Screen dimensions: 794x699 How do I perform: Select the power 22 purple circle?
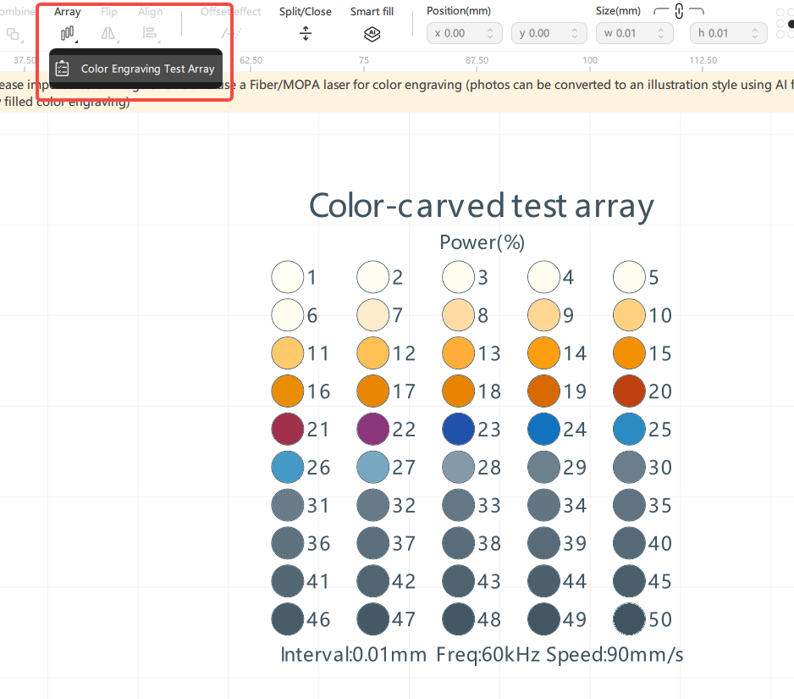coord(372,430)
